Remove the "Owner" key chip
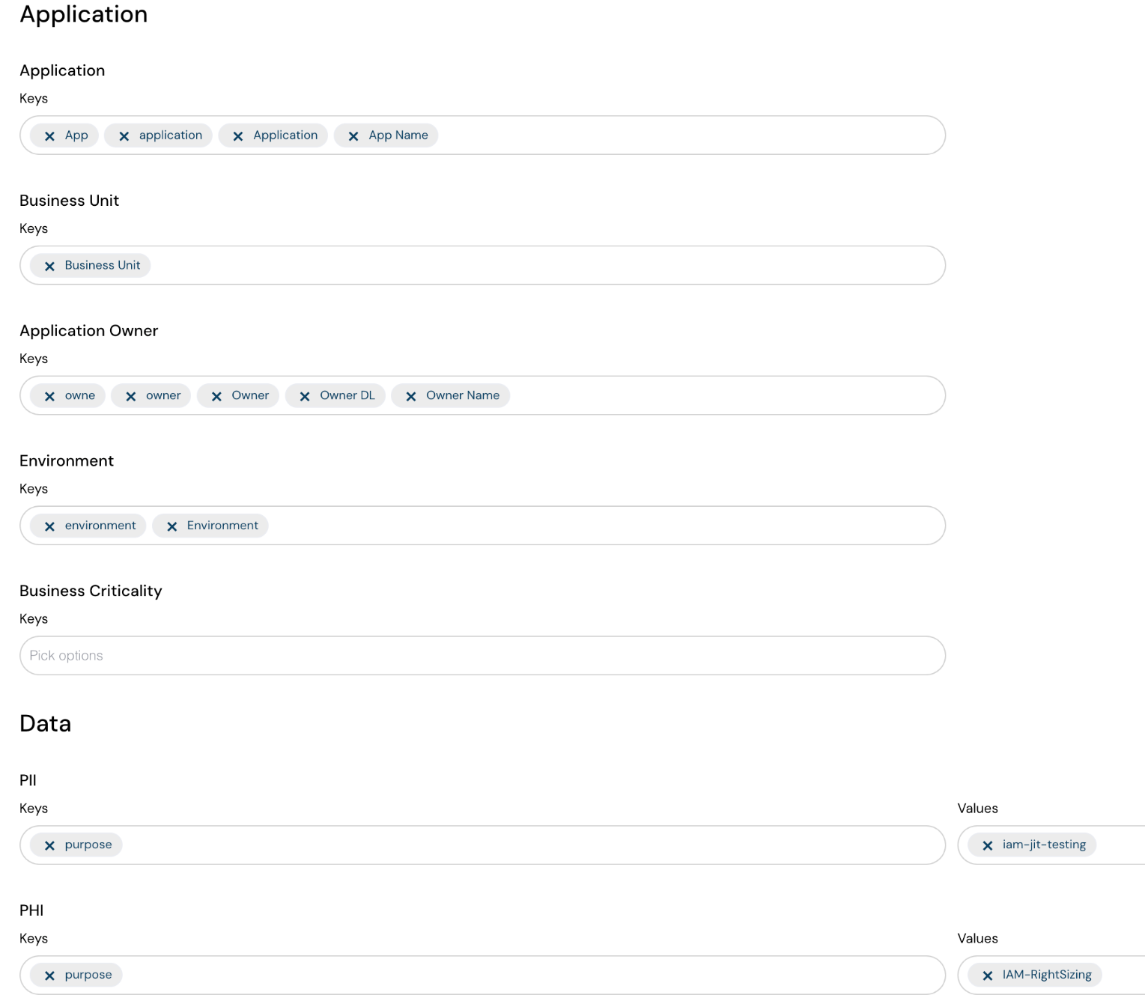Image resolution: width=1145 pixels, height=998 pixels. (217, 395)
